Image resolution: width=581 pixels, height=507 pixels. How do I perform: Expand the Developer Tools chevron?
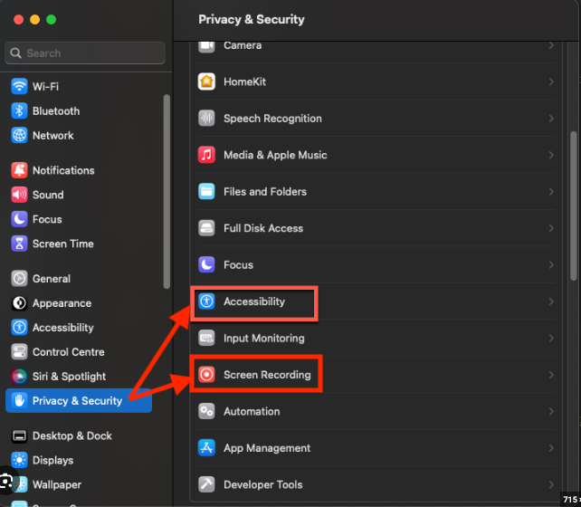click(551, 484)
